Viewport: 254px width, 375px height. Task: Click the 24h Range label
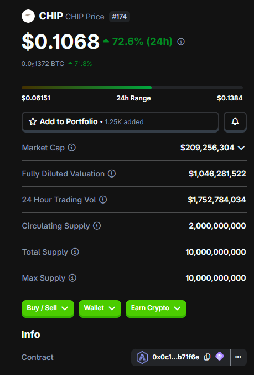pos(133,98)
